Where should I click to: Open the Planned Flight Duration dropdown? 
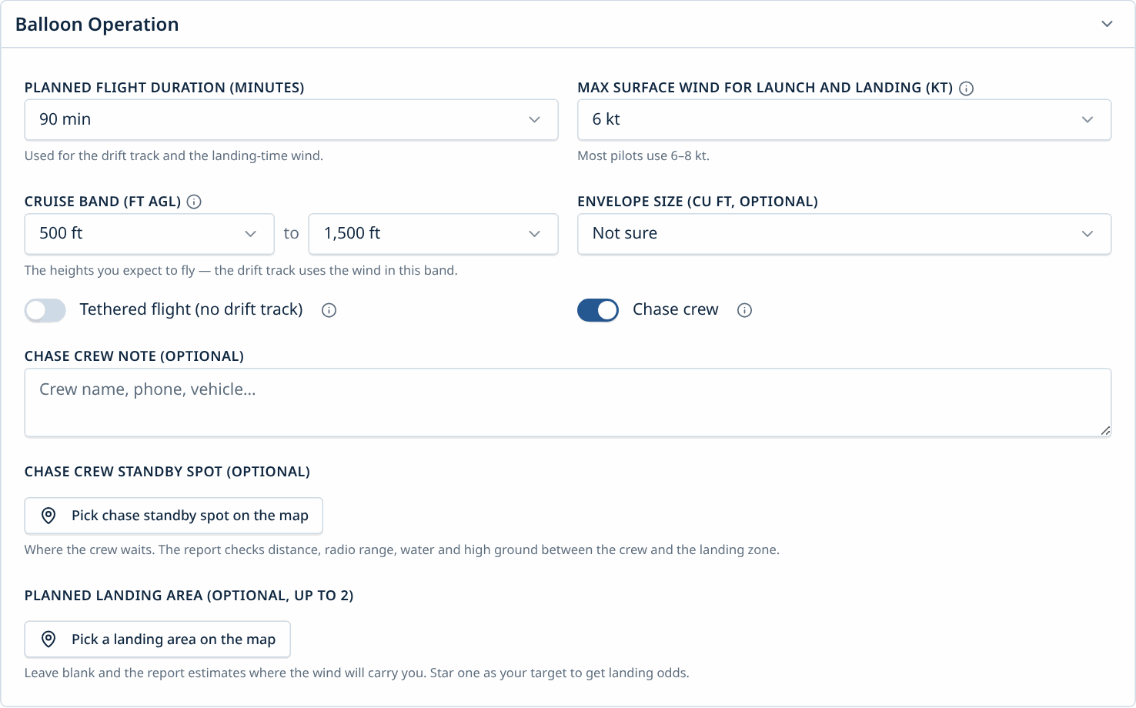click(291, 119)
